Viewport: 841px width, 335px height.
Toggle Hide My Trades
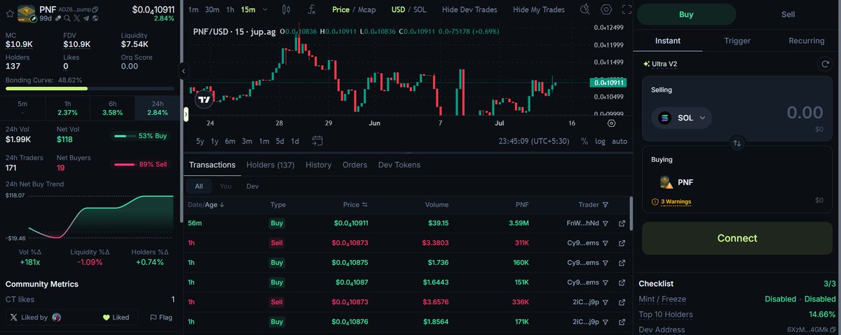point(538,10)
